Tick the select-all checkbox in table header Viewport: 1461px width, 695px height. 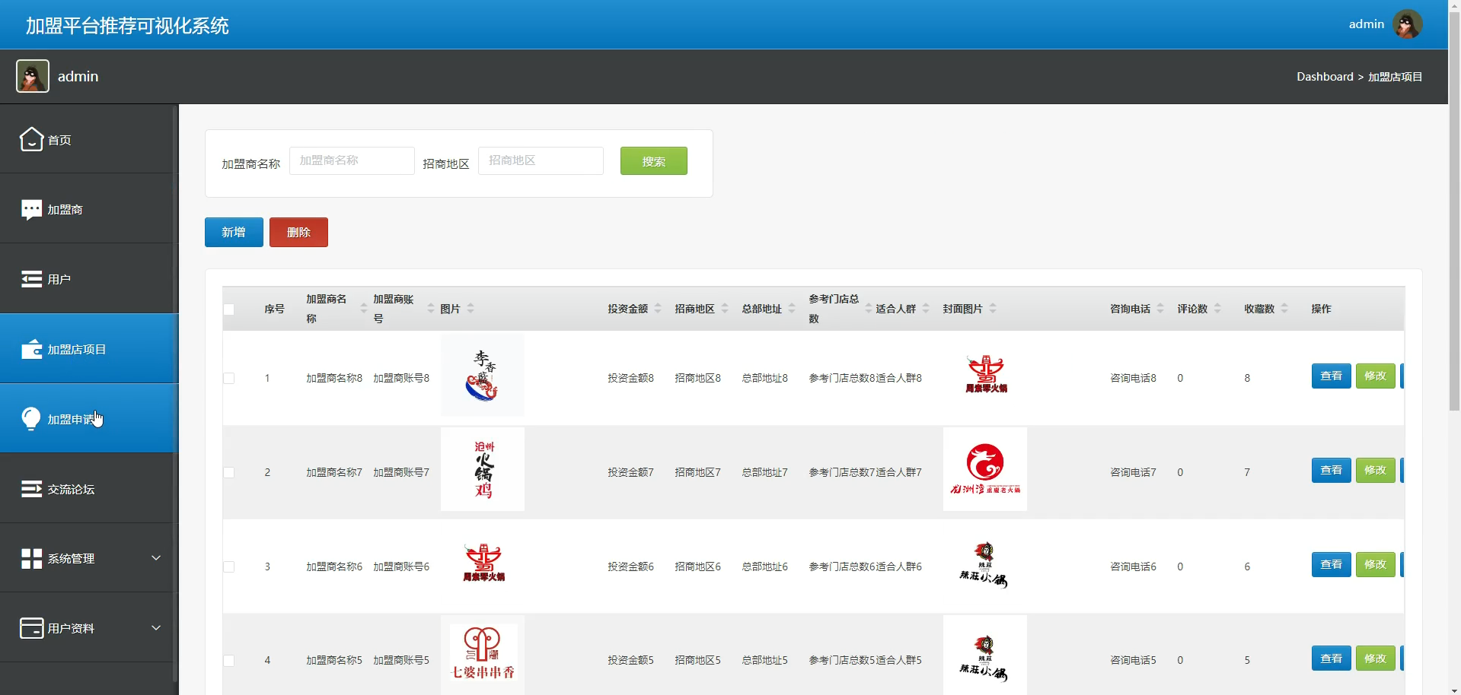tap(228, 309)
